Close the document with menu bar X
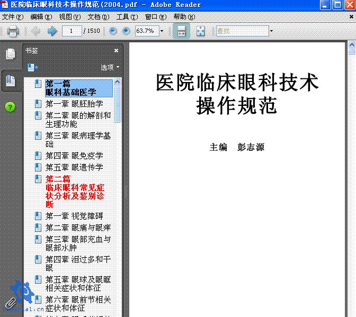The image size is (356, 317). (x=351, y=17)
